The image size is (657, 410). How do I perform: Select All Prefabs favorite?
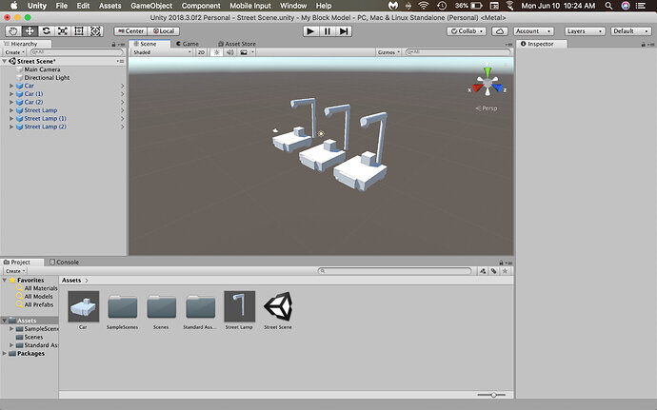(38, 304)
